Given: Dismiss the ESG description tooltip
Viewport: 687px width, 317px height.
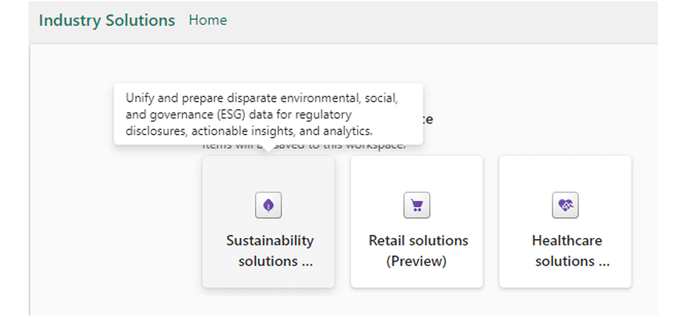Looking at the screenshot, I should (x=268, y=114).
